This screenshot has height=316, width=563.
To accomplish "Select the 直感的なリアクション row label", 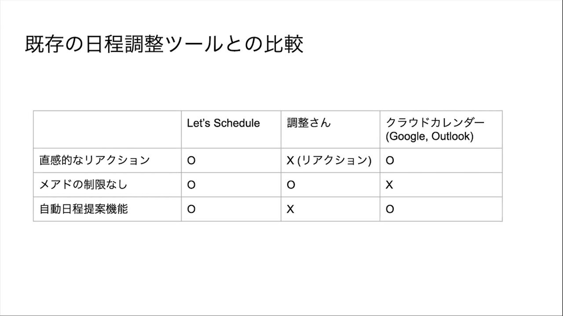I will (95, 160).
